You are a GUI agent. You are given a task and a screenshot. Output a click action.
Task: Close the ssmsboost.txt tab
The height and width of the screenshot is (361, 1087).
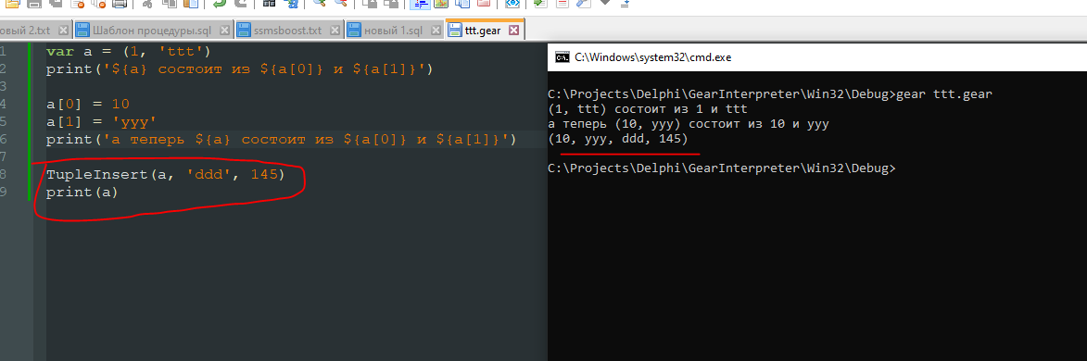[335, 31]
